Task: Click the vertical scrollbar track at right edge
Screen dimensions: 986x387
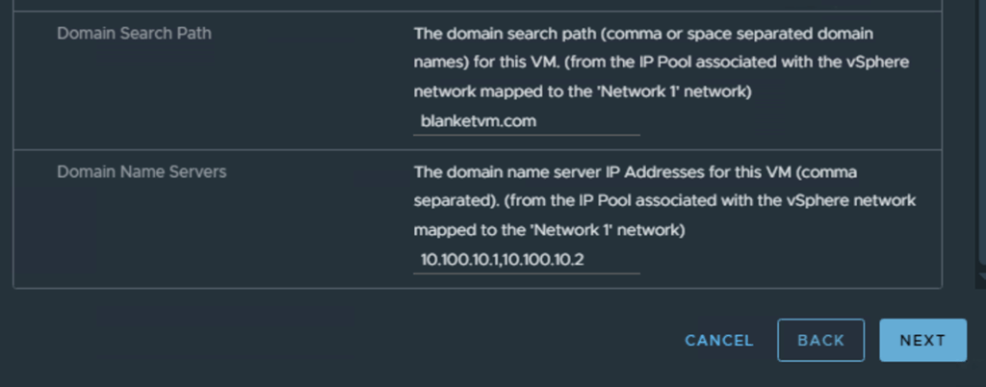Action: point(980,144)
